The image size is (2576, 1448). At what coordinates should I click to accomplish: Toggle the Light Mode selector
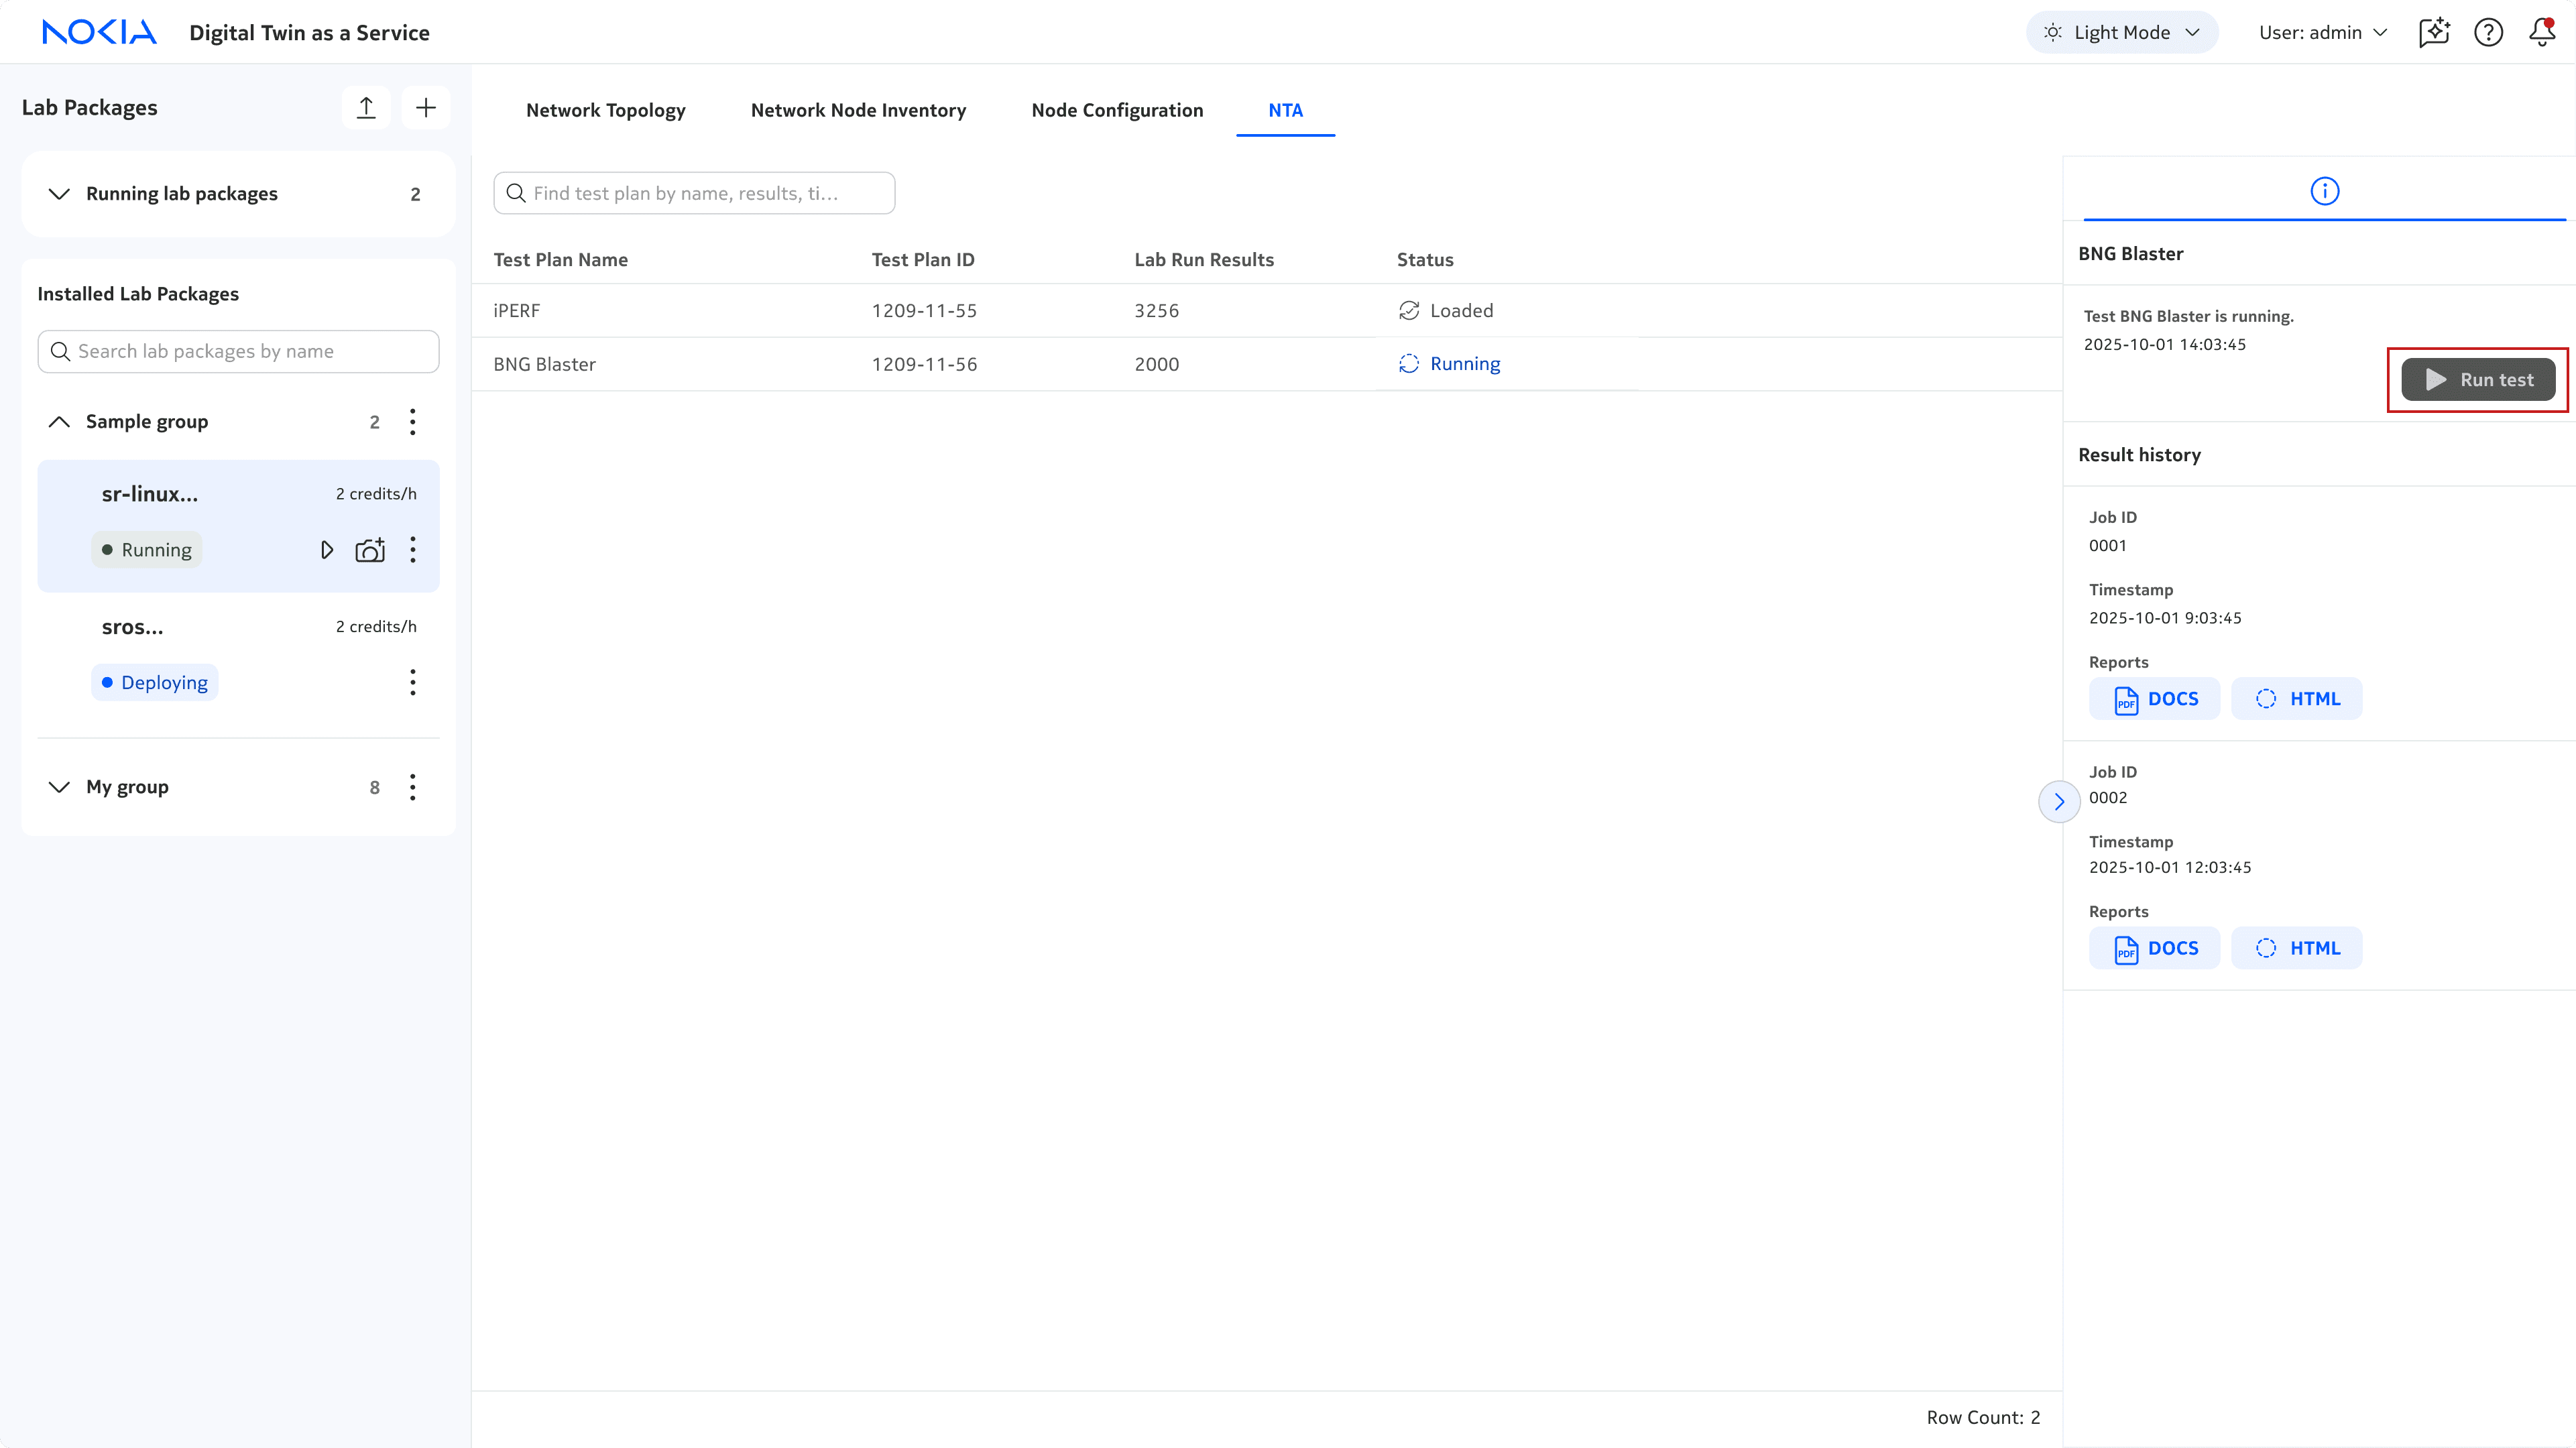point(2122,32)
